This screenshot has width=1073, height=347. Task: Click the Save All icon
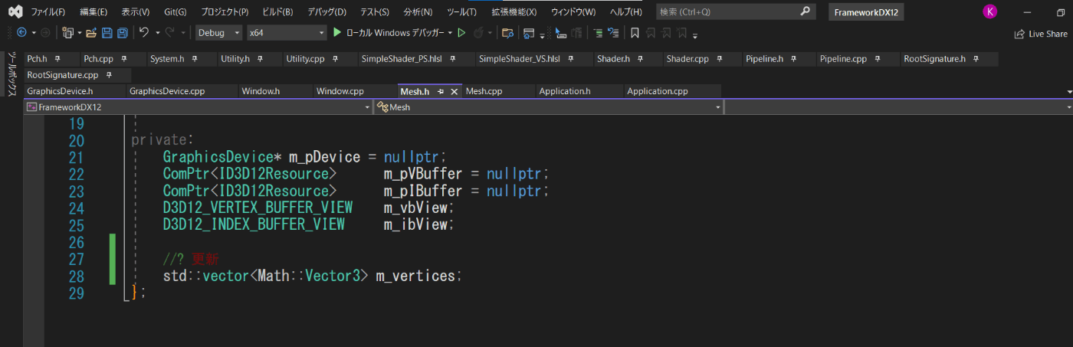[x=122, y=32]
